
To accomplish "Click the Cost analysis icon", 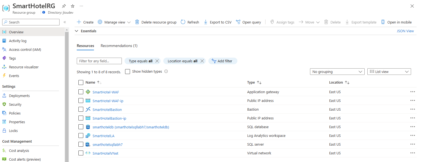I will click(x=4, y=151).
